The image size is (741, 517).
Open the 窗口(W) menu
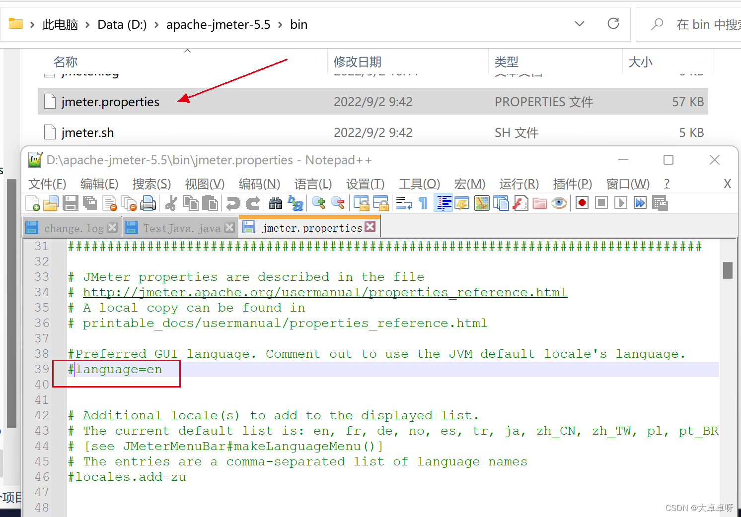628,184
